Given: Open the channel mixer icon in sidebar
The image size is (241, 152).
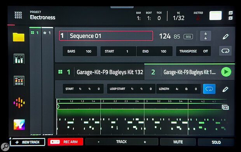Looking at the screenshot, I should pos(19,59).
